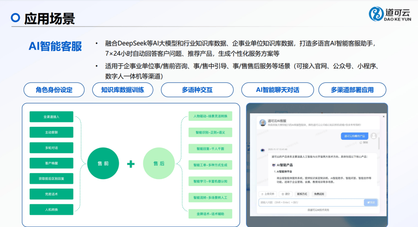Click the 联系方式 button

tap(302, 194)
